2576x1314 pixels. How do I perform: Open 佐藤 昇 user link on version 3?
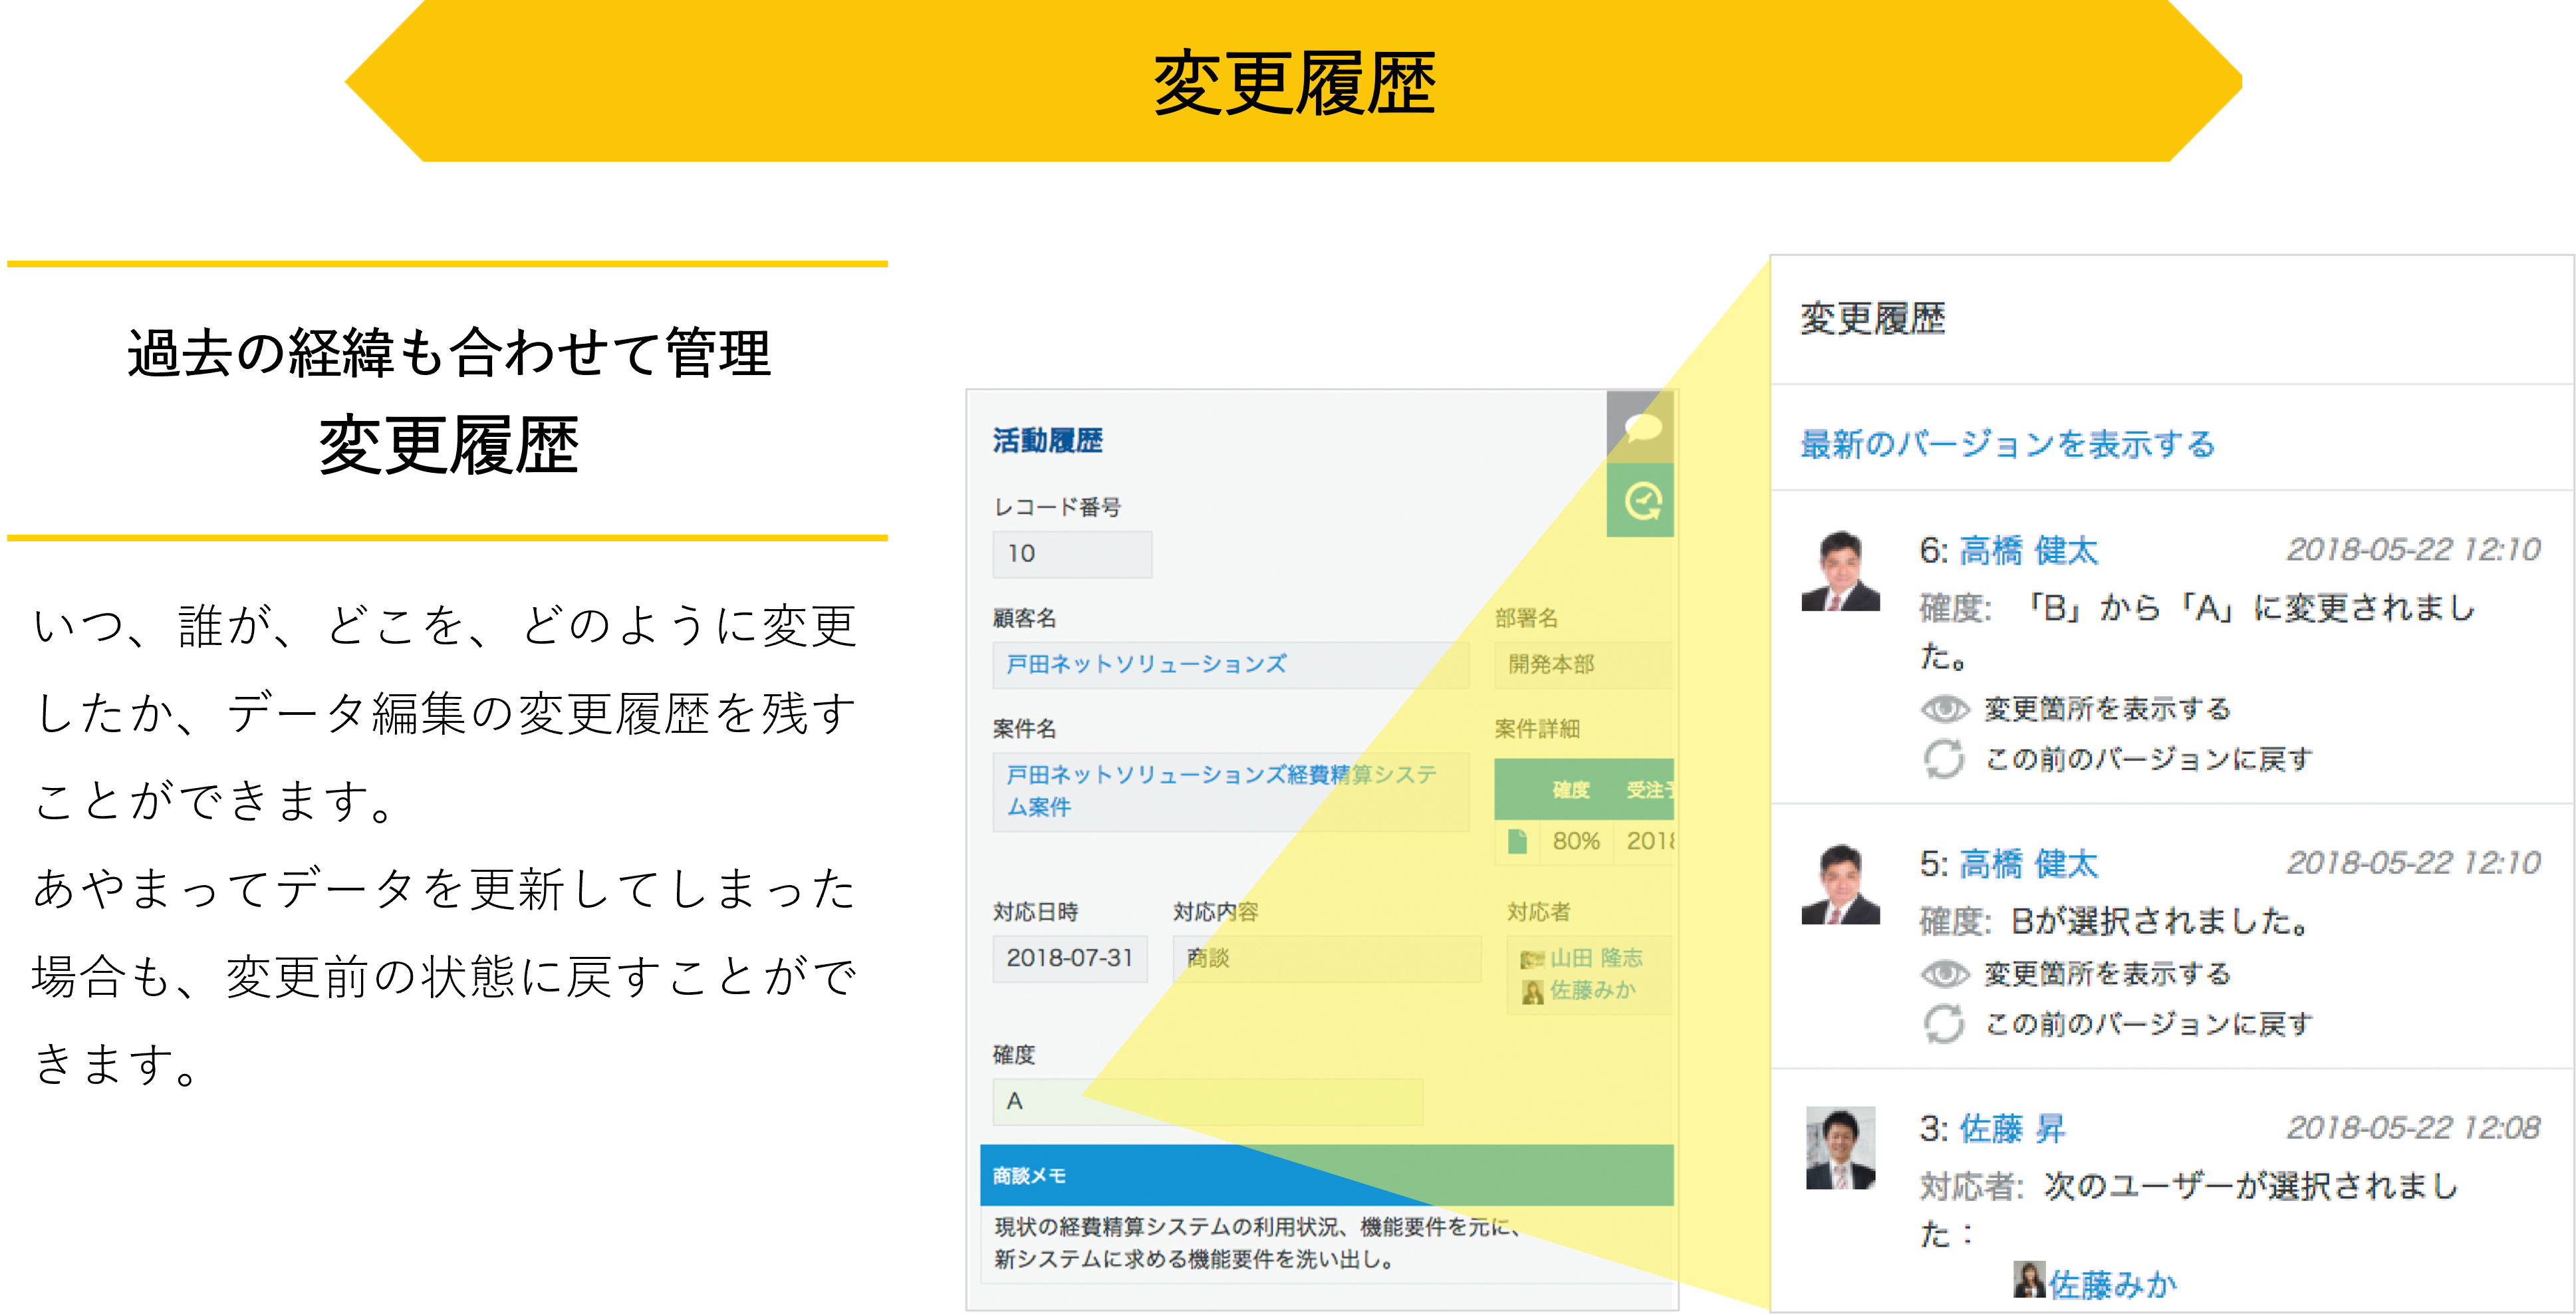click(2012, 1129)
